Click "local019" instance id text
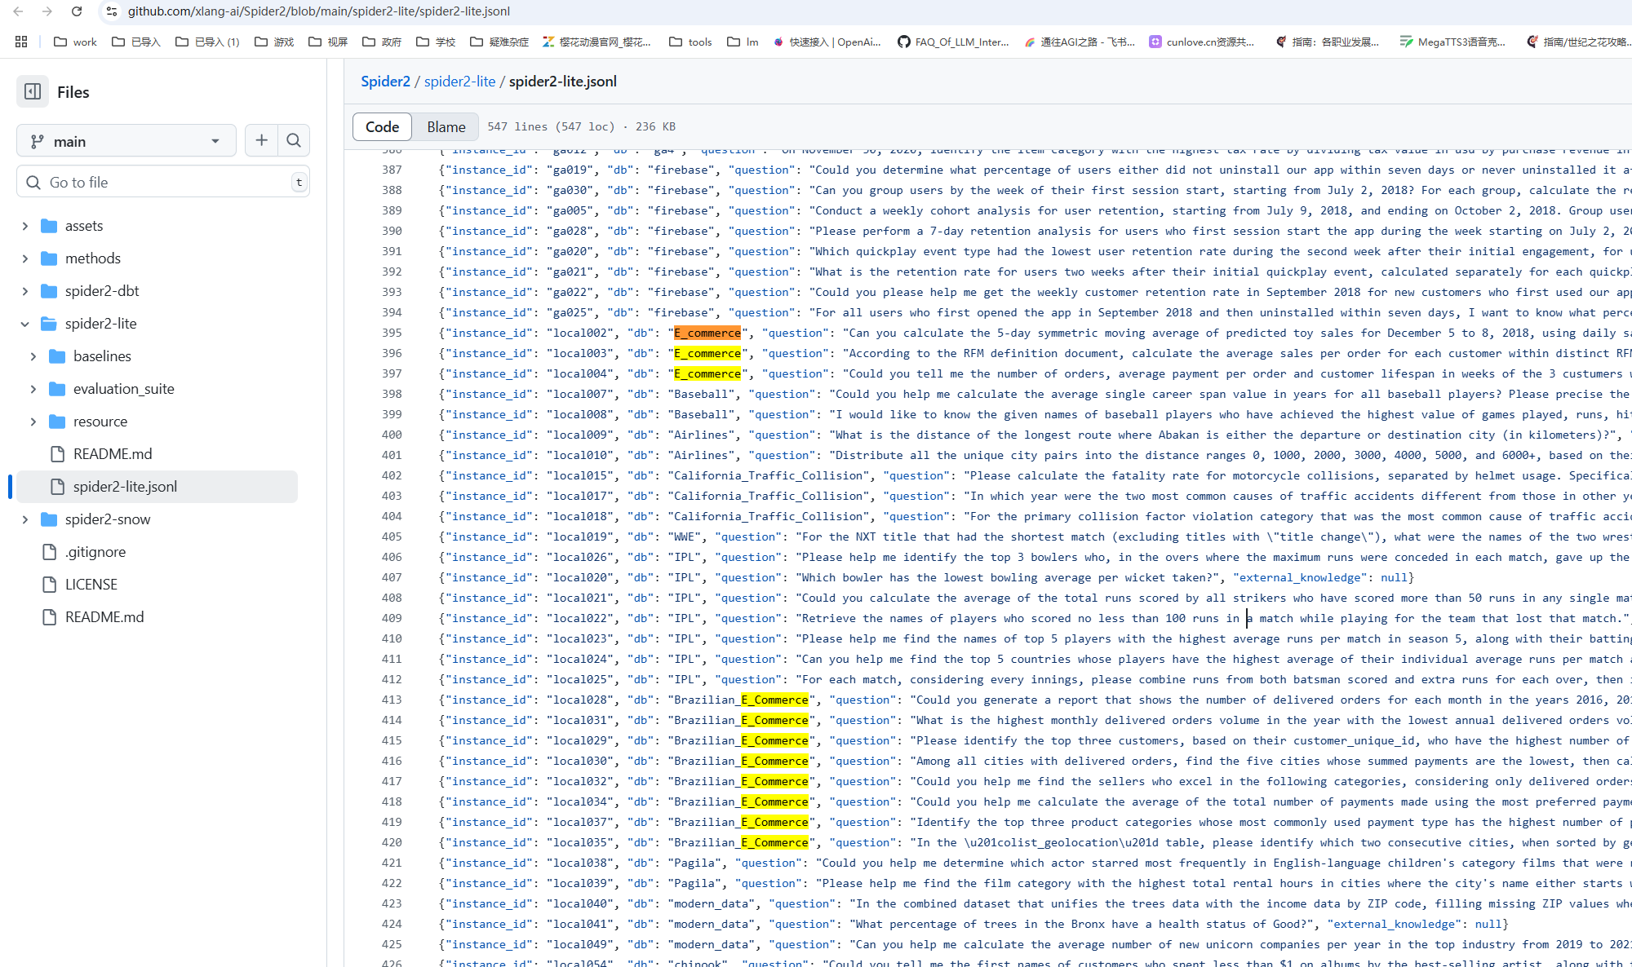 pos(580,536)
